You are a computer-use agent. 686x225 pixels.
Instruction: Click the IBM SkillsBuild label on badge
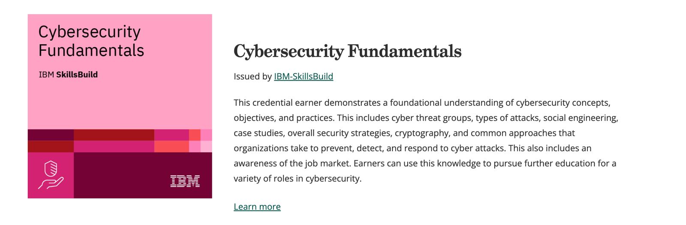click(68, 75)
